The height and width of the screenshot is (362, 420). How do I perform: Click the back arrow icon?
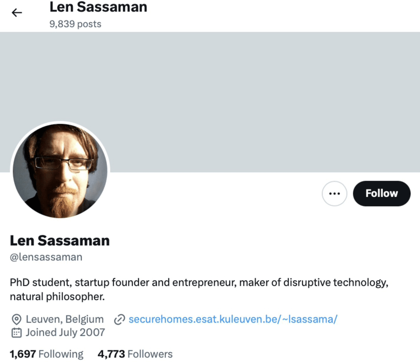click(x=17, y=13)
